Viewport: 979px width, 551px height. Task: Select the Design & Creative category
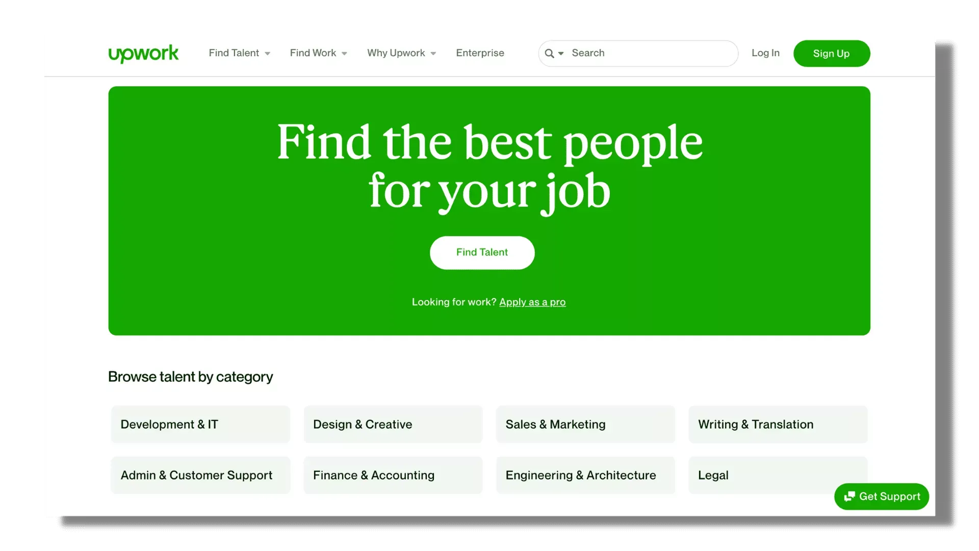(393, 424)
